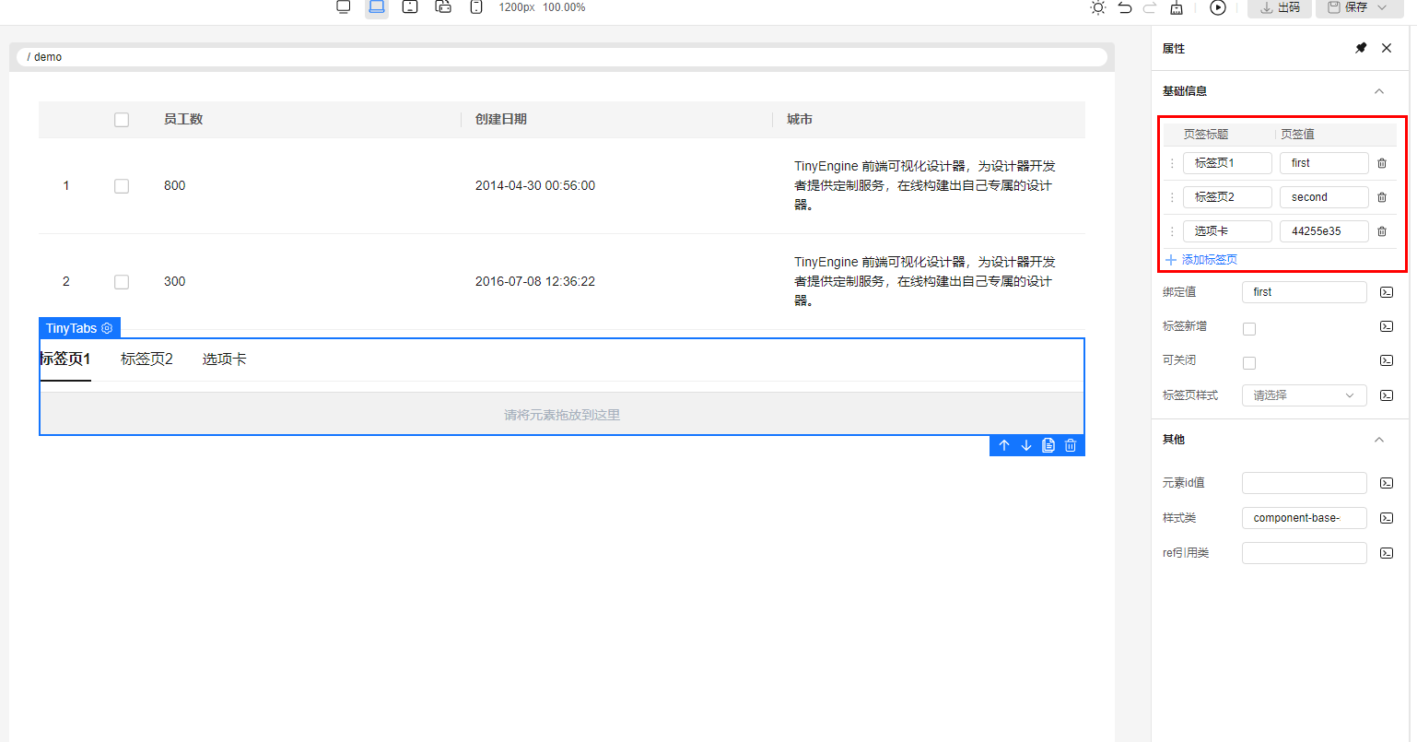The width and height of the screenshot is (1417, 742).
Task: Open code binding for 样式类
Action: 1387,518
